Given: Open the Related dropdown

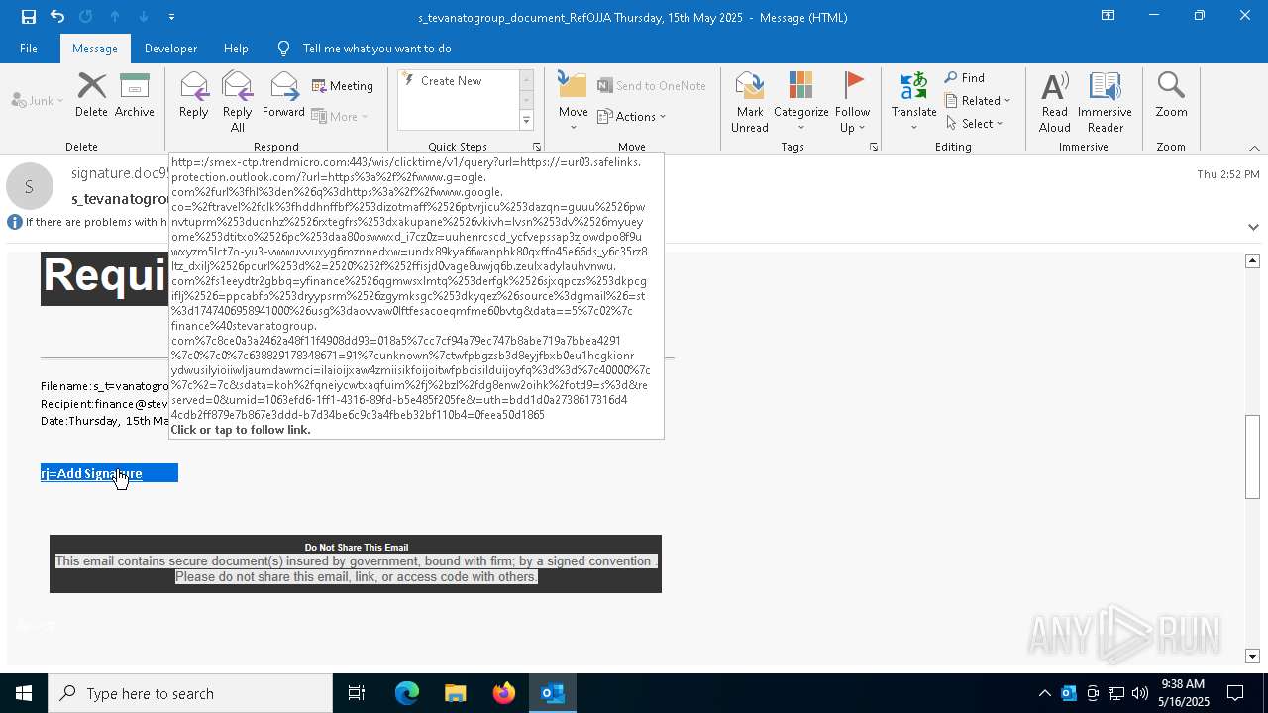Looking at the screenshot, I should click(x=978, y=101).
